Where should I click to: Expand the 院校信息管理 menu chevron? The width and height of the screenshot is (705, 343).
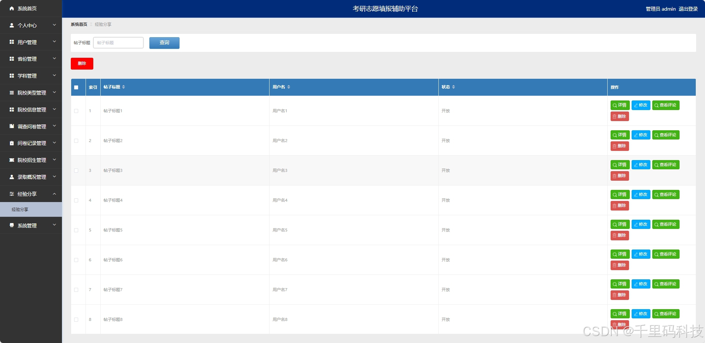point(55,109)
